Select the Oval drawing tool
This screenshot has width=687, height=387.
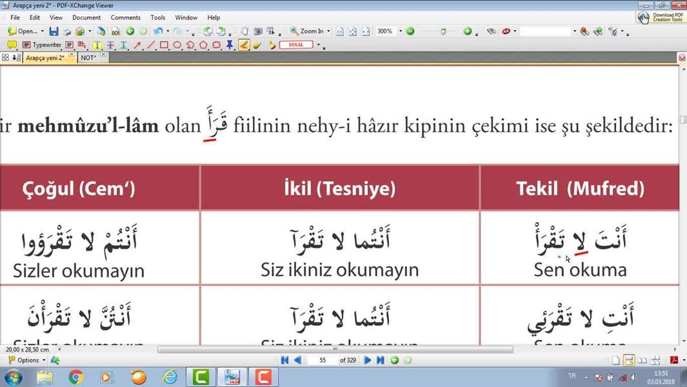point(177,45)
